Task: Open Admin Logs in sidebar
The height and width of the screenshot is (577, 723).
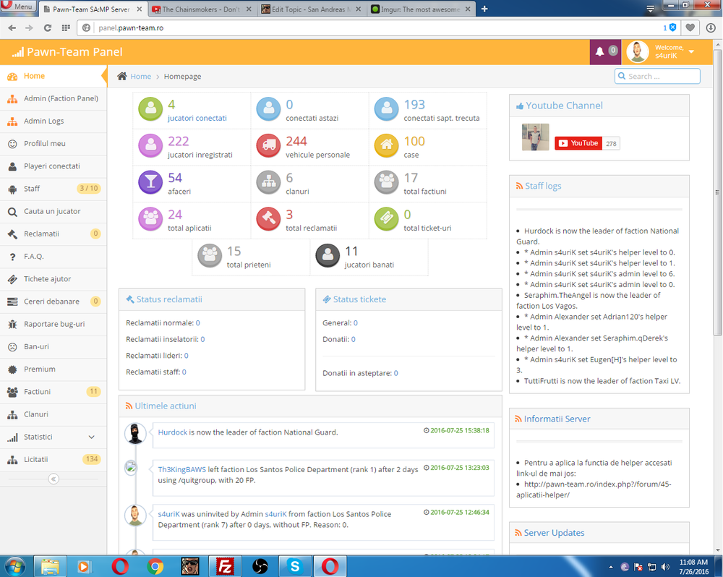Action: (54, 121)
